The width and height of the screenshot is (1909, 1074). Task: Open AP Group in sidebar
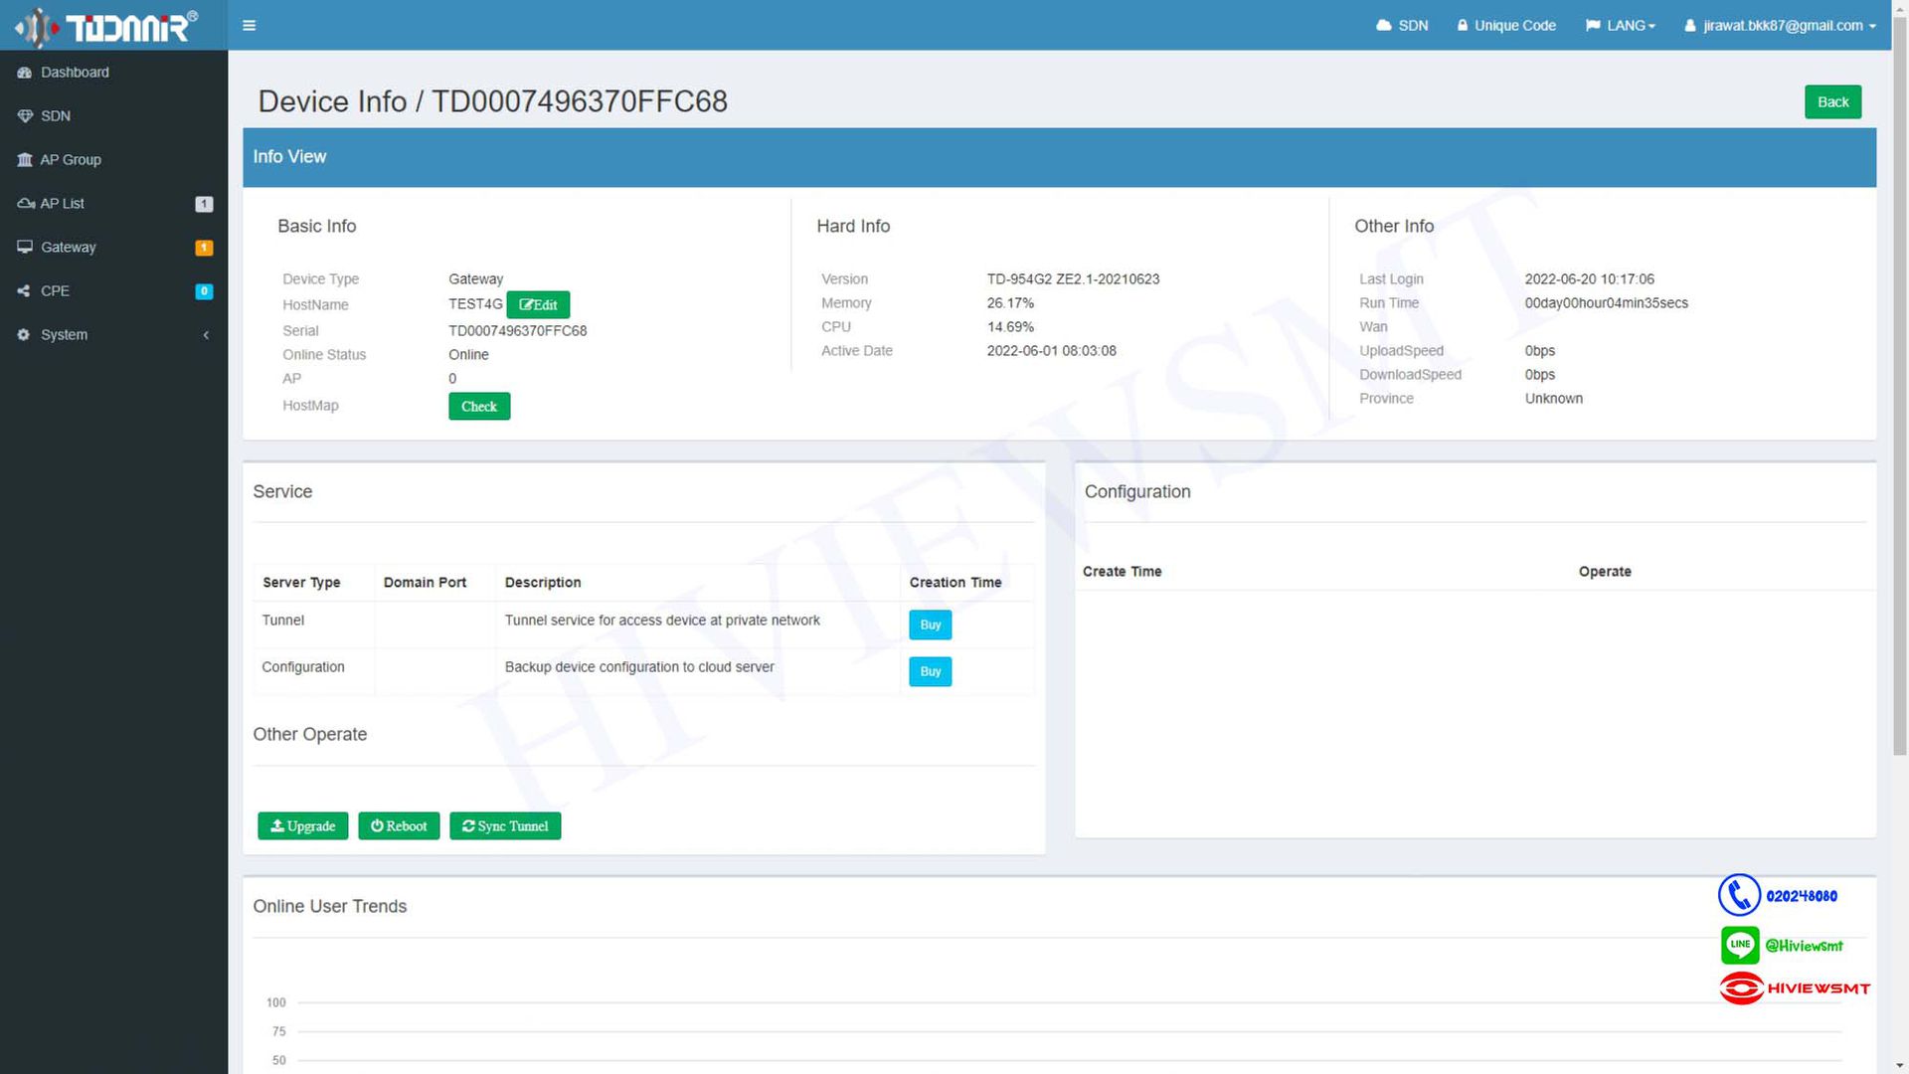coord(70,160)
